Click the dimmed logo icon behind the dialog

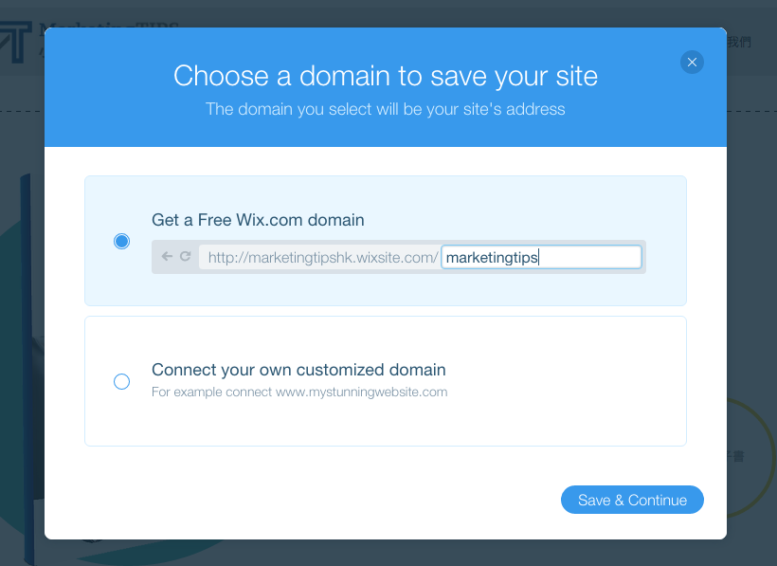click(17, 42)
